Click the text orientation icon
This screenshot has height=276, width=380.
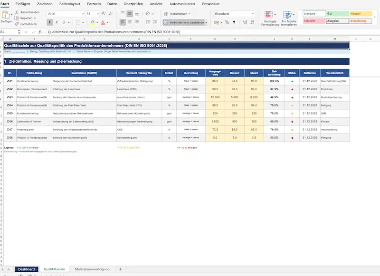(148, 14)
